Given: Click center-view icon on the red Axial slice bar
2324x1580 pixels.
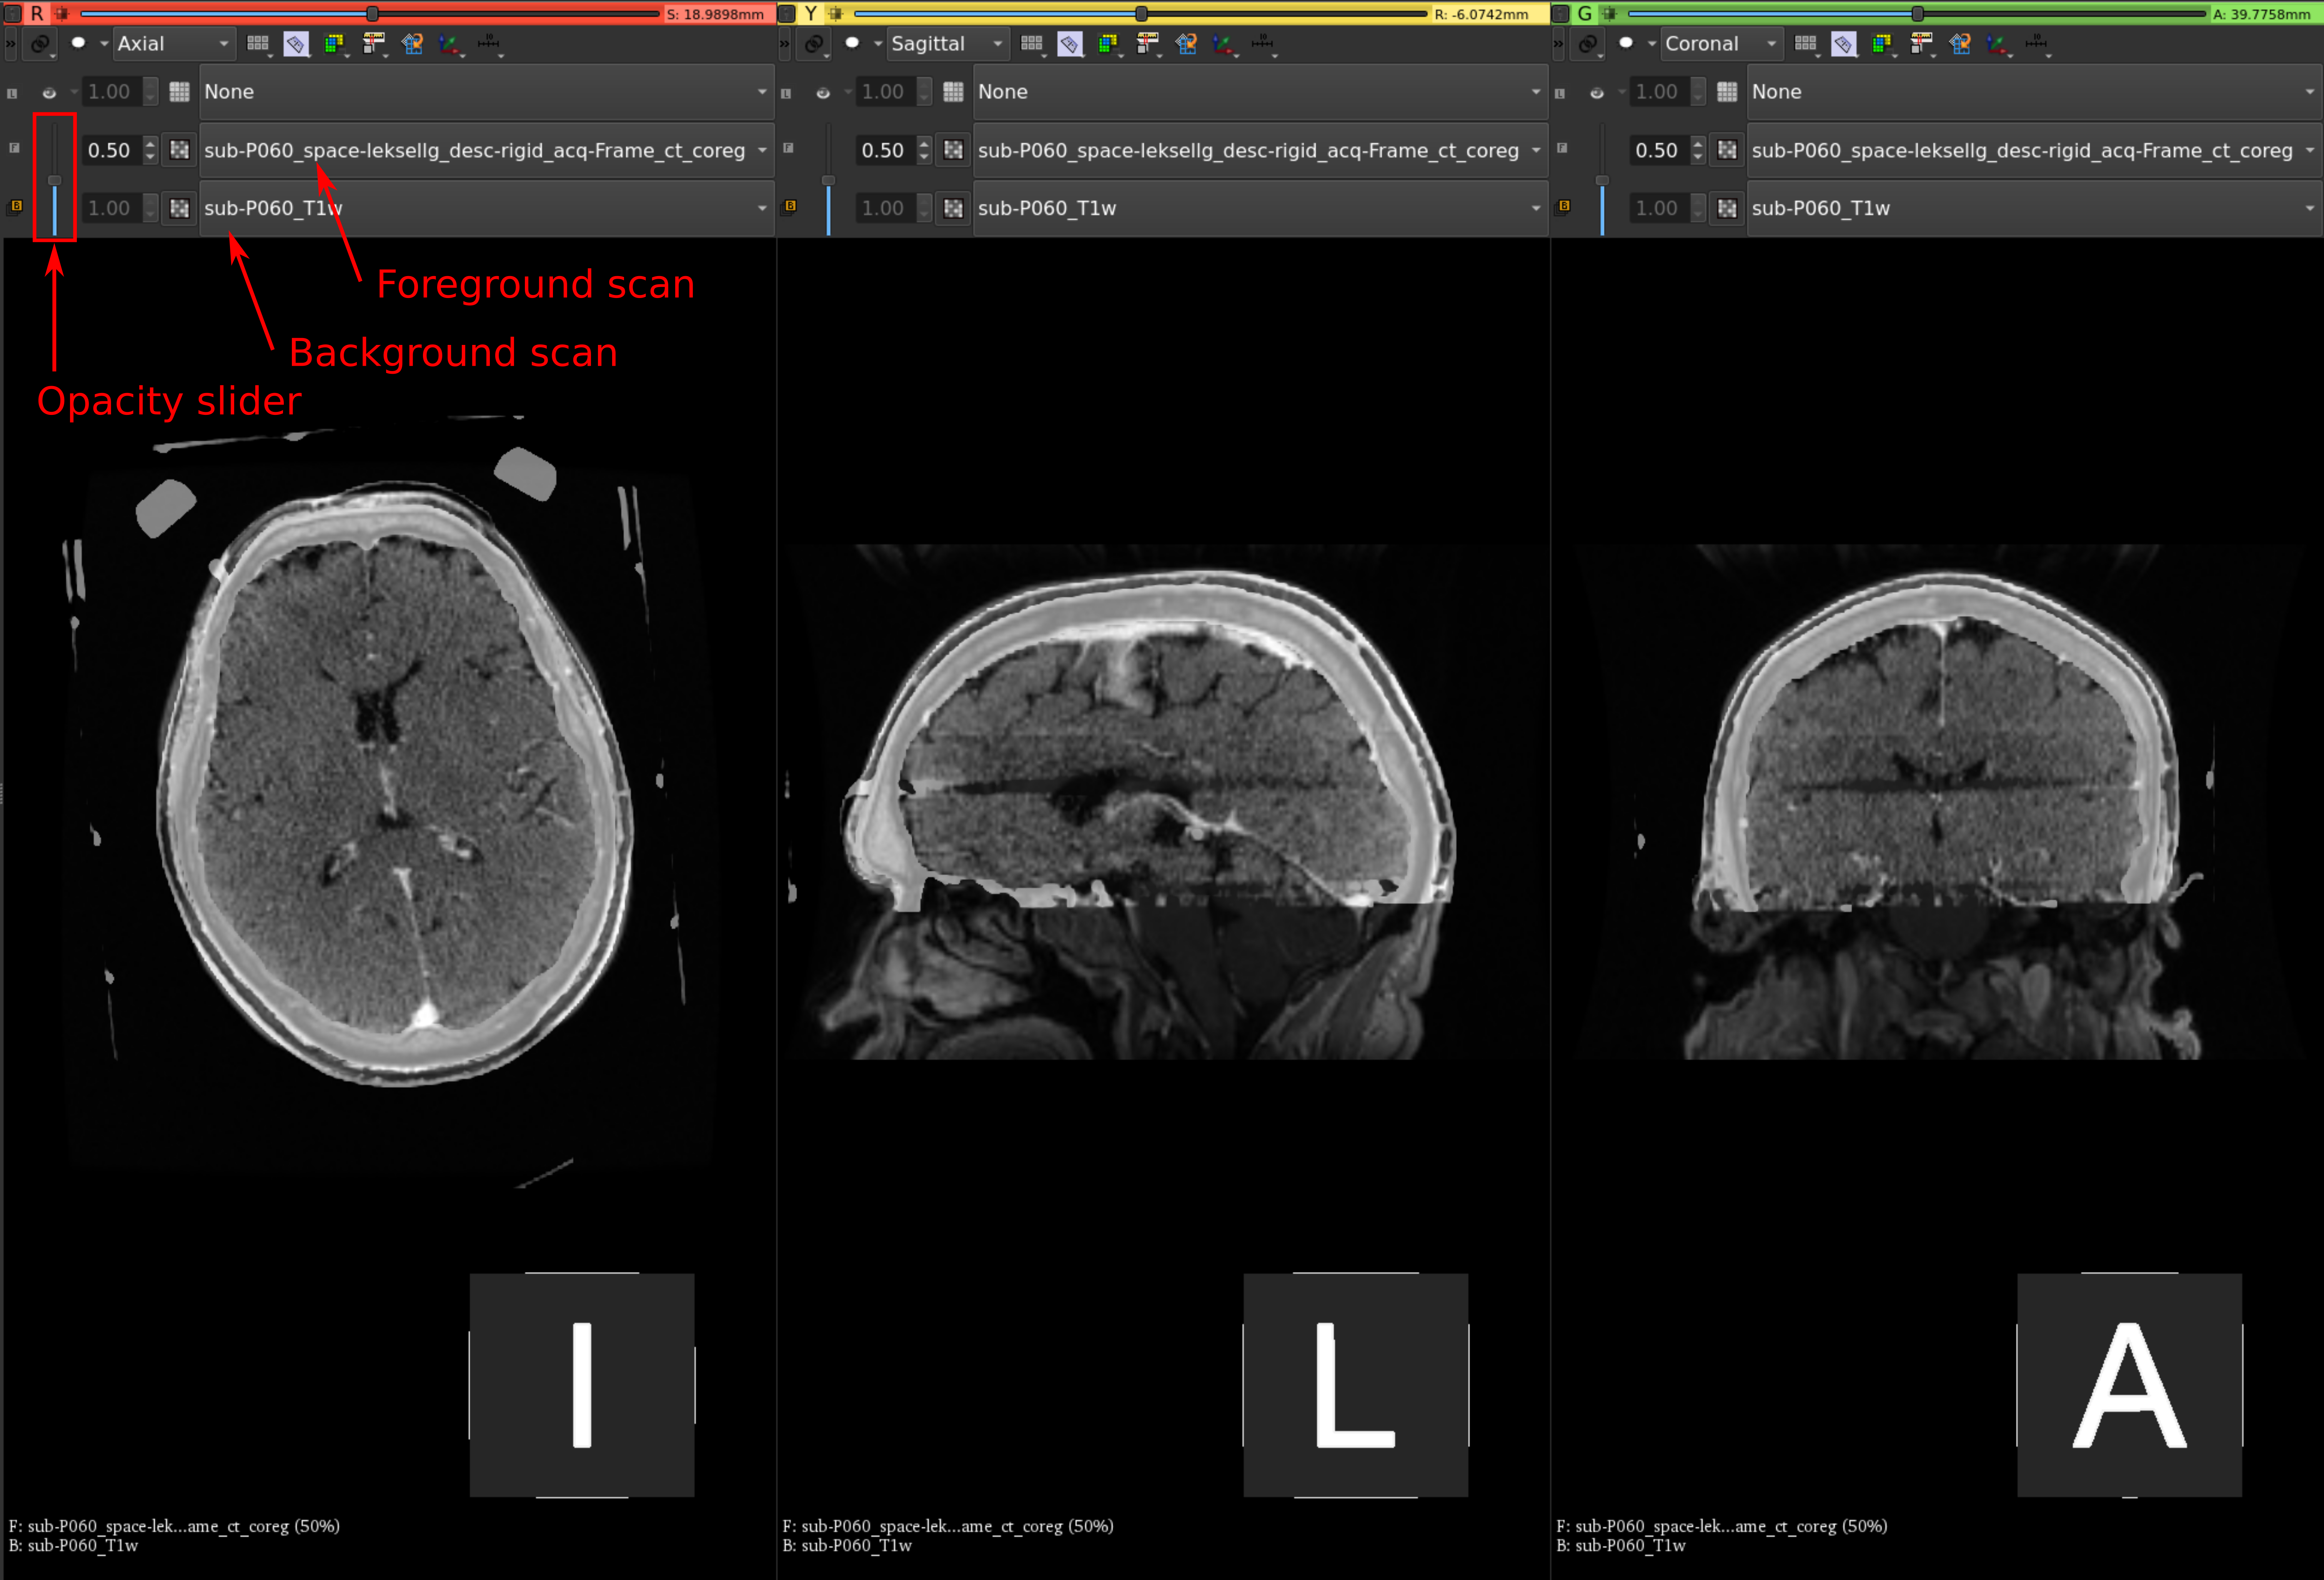Looking at the screenshot, I should (x=62, y=14).
